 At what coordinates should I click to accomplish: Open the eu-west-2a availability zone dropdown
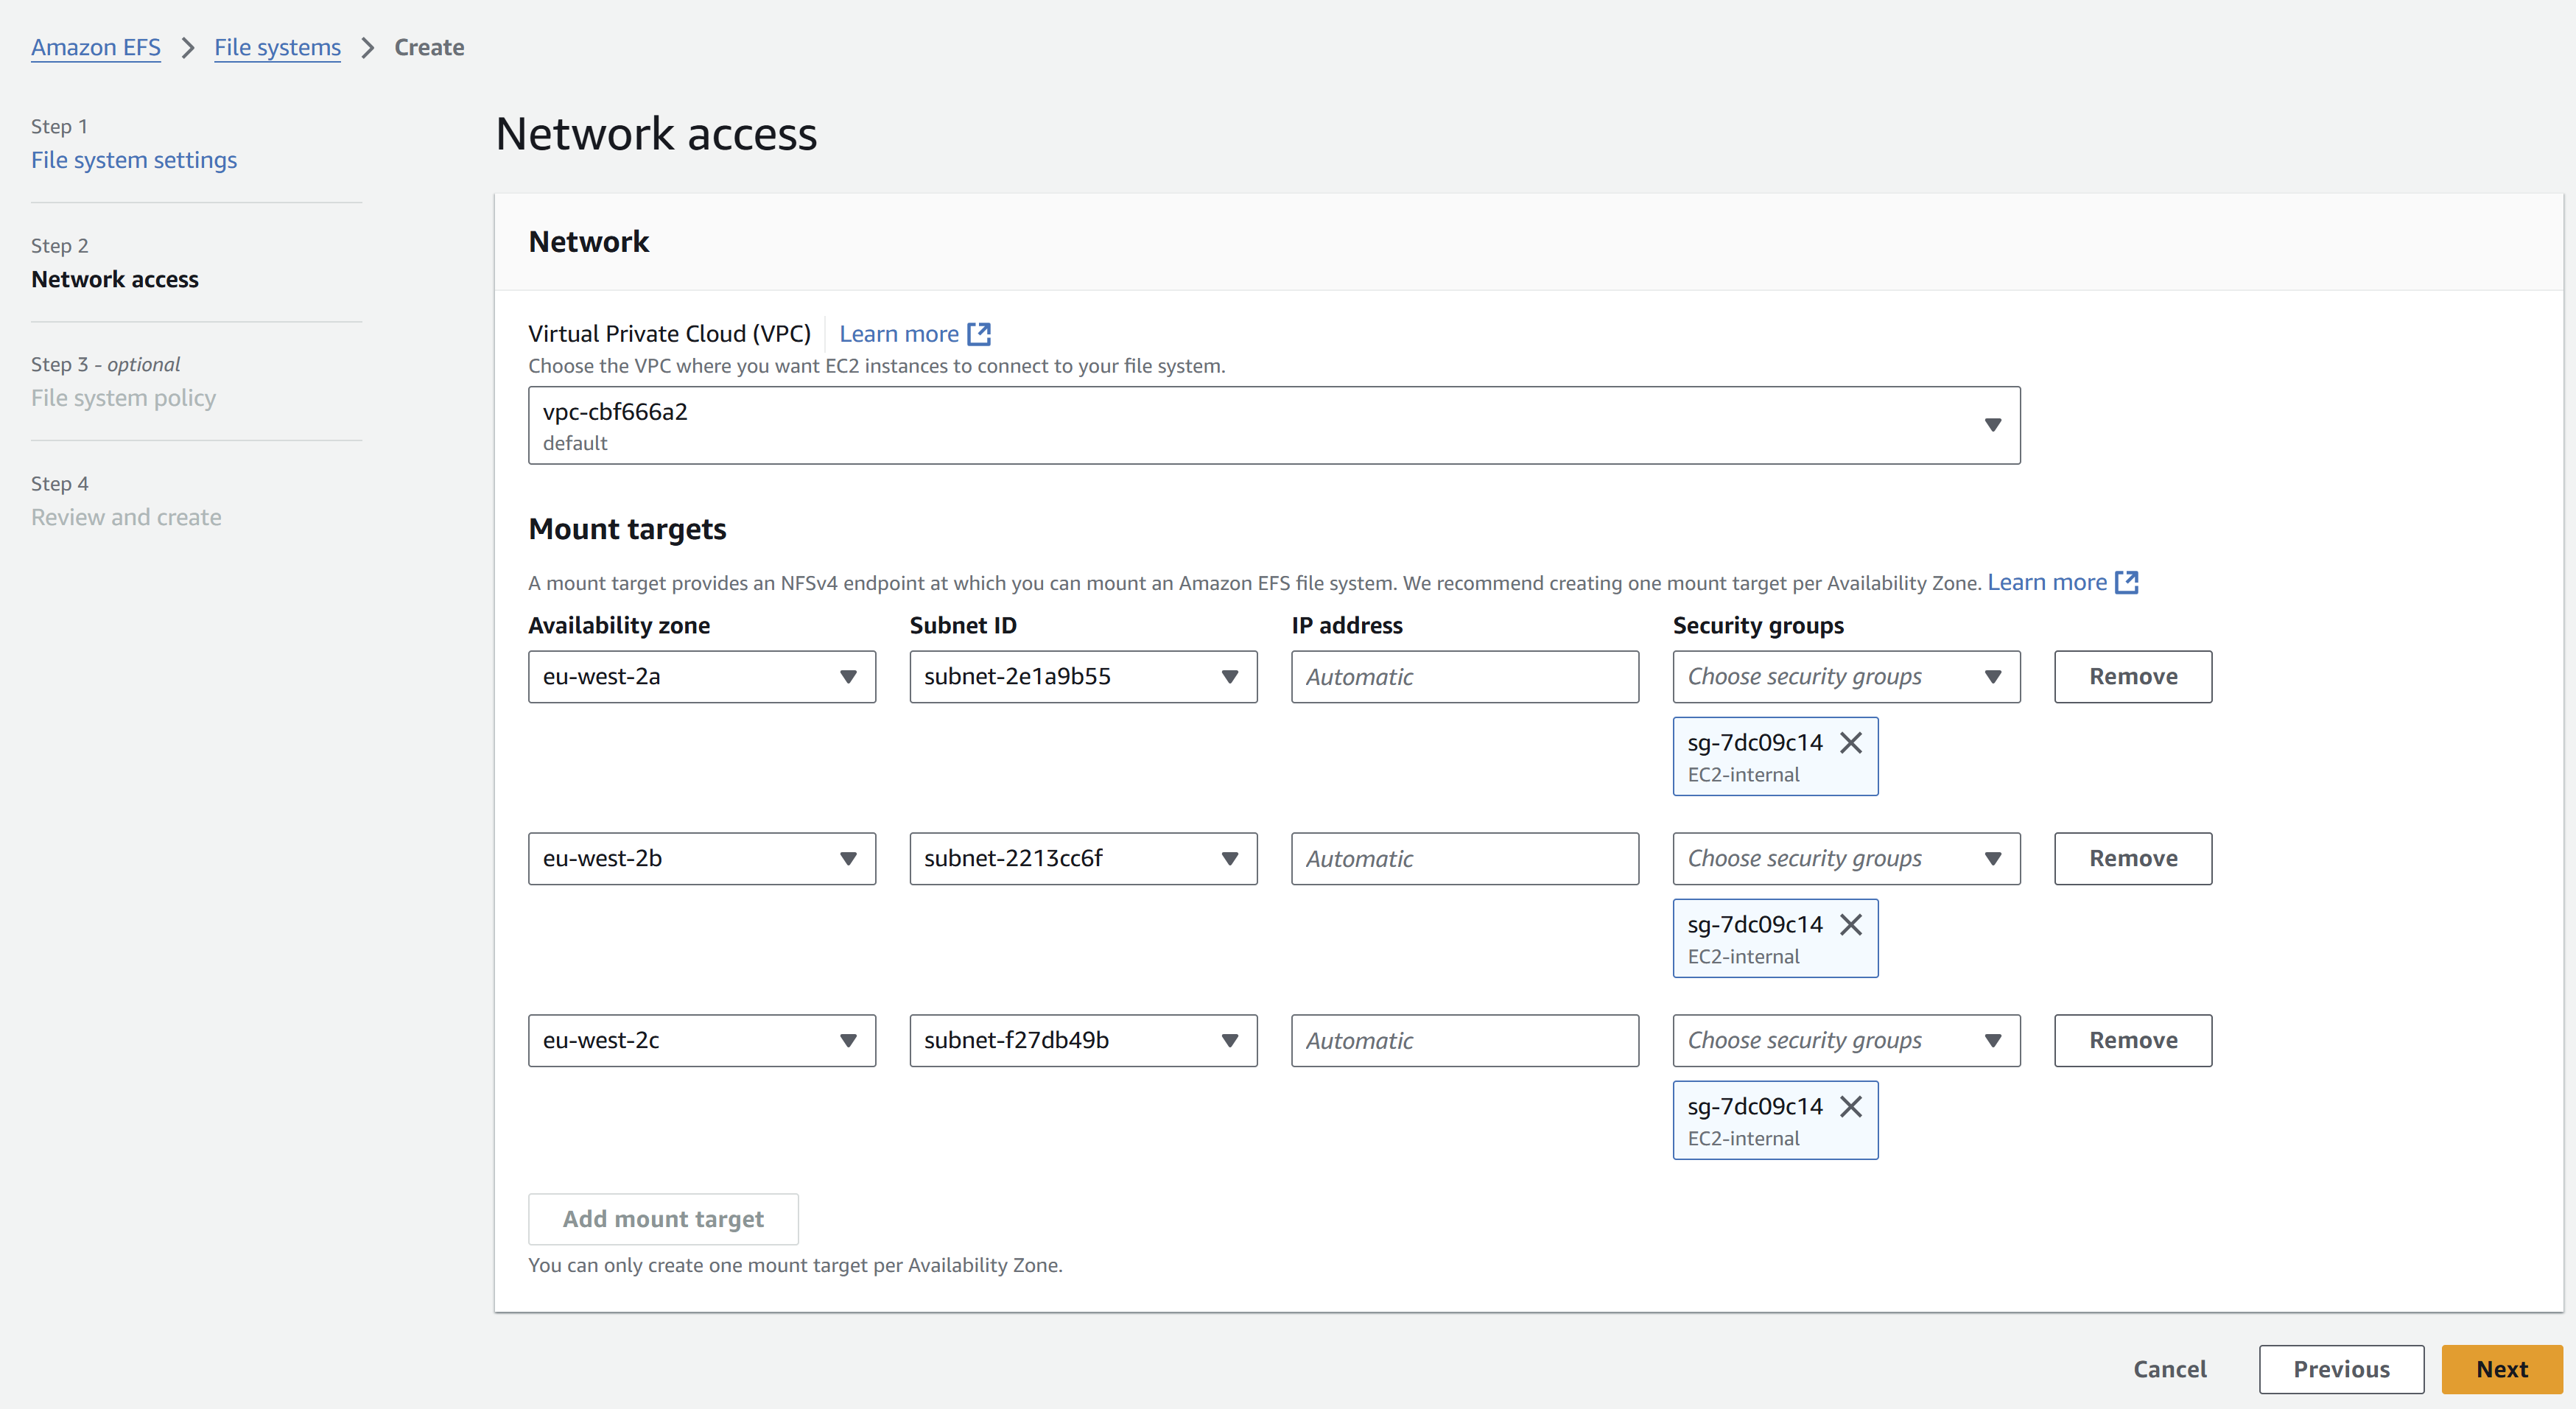pyautogui.click(x=701, y=677)
